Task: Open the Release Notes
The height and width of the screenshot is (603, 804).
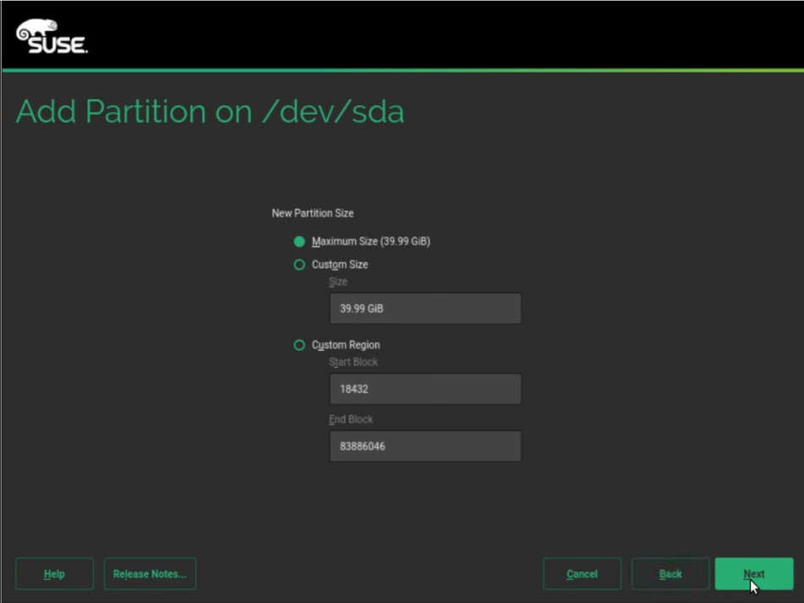Action: coord(150,573)
